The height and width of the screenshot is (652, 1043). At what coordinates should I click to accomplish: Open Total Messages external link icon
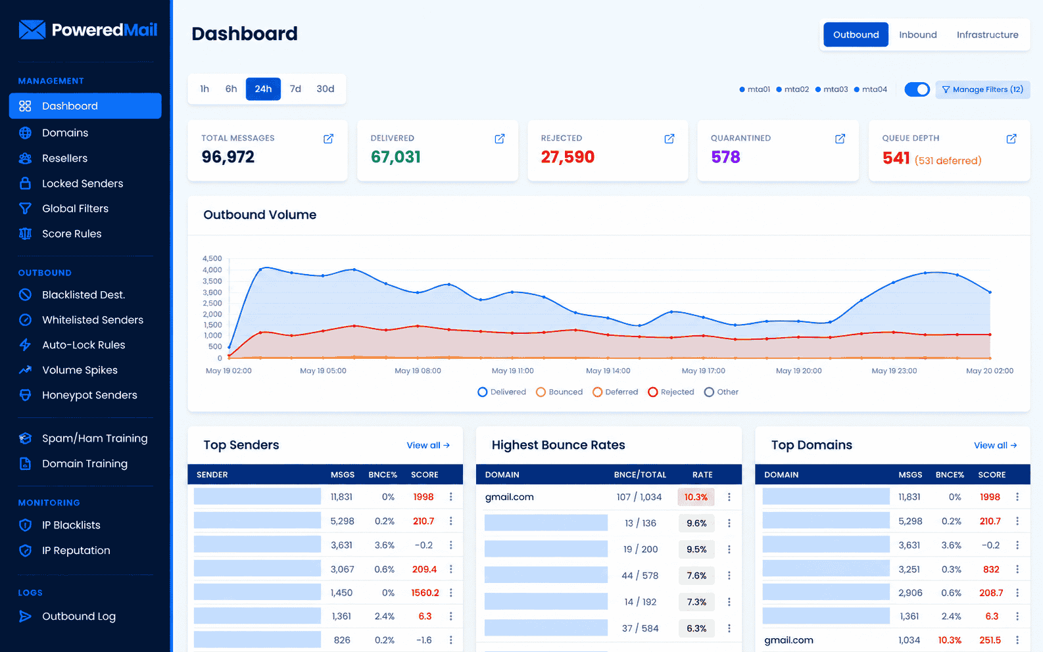[x=328, y=139]
